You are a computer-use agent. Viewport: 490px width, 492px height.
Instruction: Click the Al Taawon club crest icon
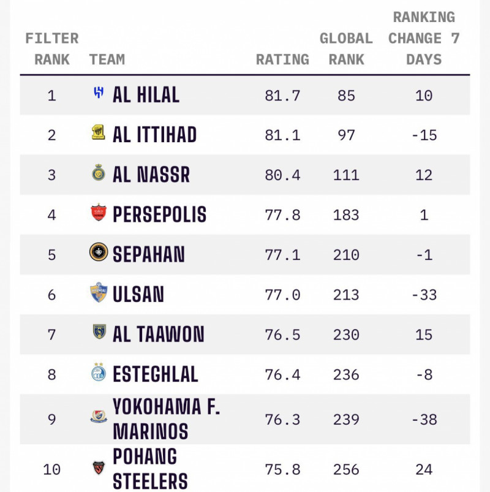[98, 332]
